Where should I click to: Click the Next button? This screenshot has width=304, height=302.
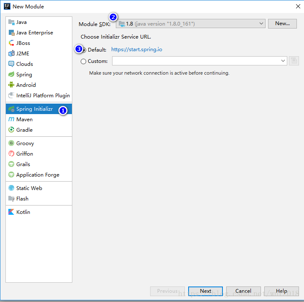coord(205,291)
